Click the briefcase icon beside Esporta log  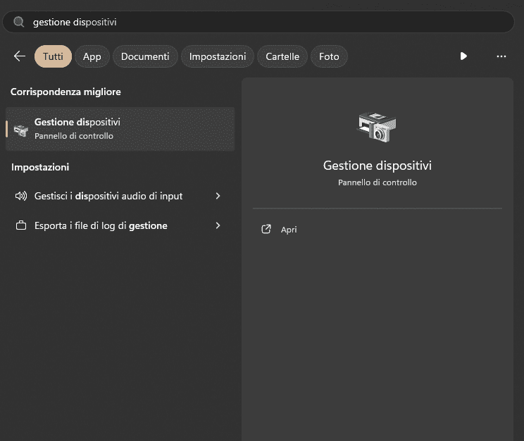coord(21,226)
